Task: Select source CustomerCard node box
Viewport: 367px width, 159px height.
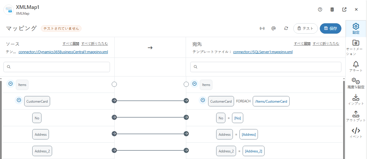Action: (37, 101)
